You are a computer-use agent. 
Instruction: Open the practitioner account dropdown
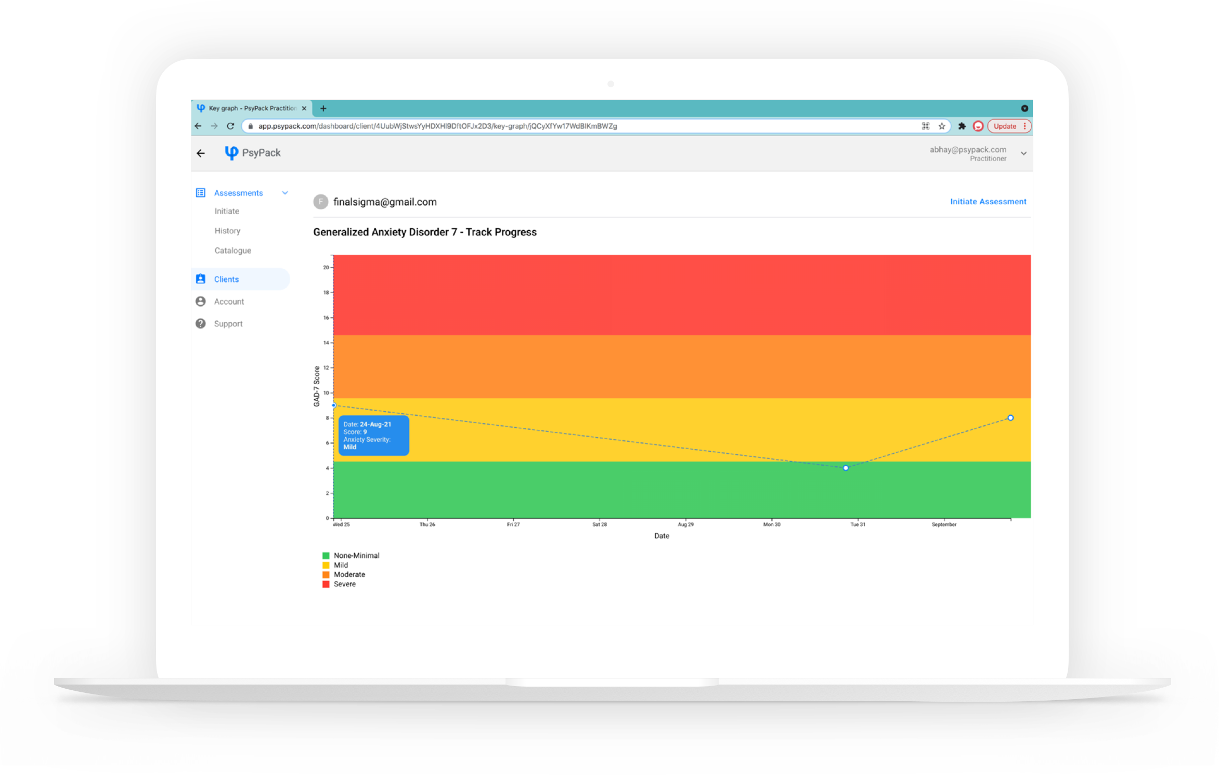pos(1023,153)
